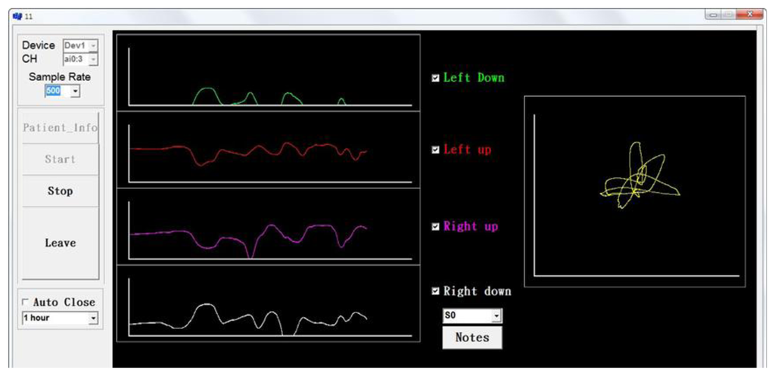The image size is (775, 376).
Task: Toggle the Left up checkbox
Action: (x=435, y=150)
